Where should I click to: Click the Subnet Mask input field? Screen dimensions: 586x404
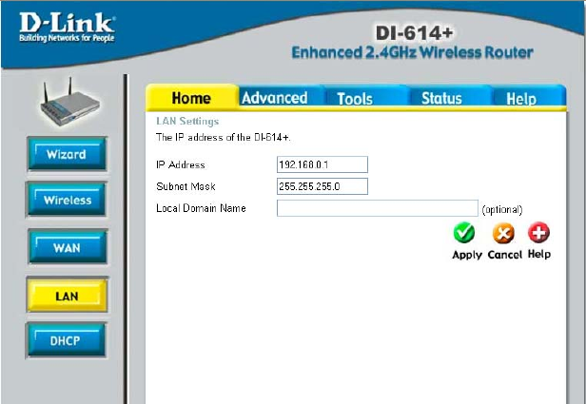click(x=322, y=186)
